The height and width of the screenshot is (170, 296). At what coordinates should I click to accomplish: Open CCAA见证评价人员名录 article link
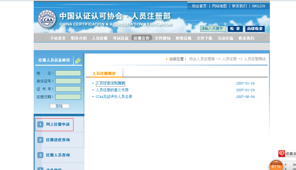(114, 97)
